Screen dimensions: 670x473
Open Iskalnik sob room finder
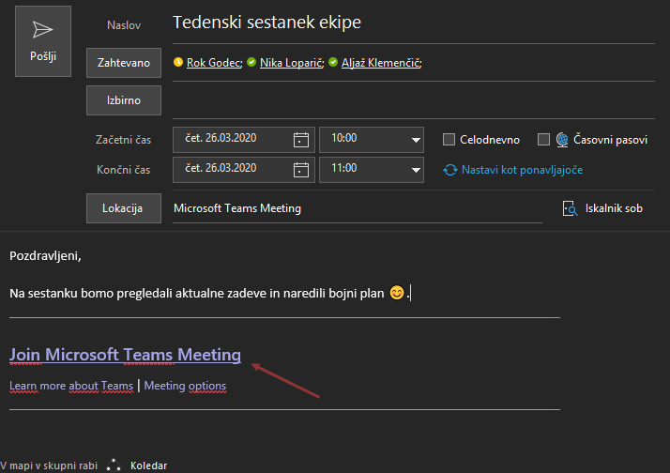(x=602, y=208)
